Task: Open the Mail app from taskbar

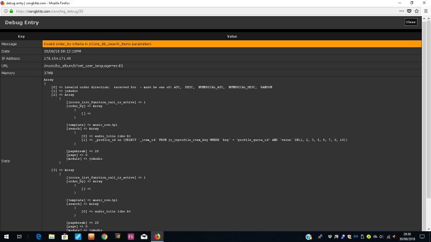Action: [144, 237]
